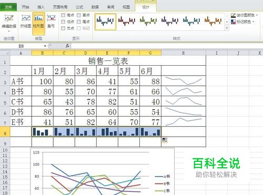This screenshot has width=263, height=195.
Task: Select the E书 line sparkline in H7
Action: click(184, 121)
